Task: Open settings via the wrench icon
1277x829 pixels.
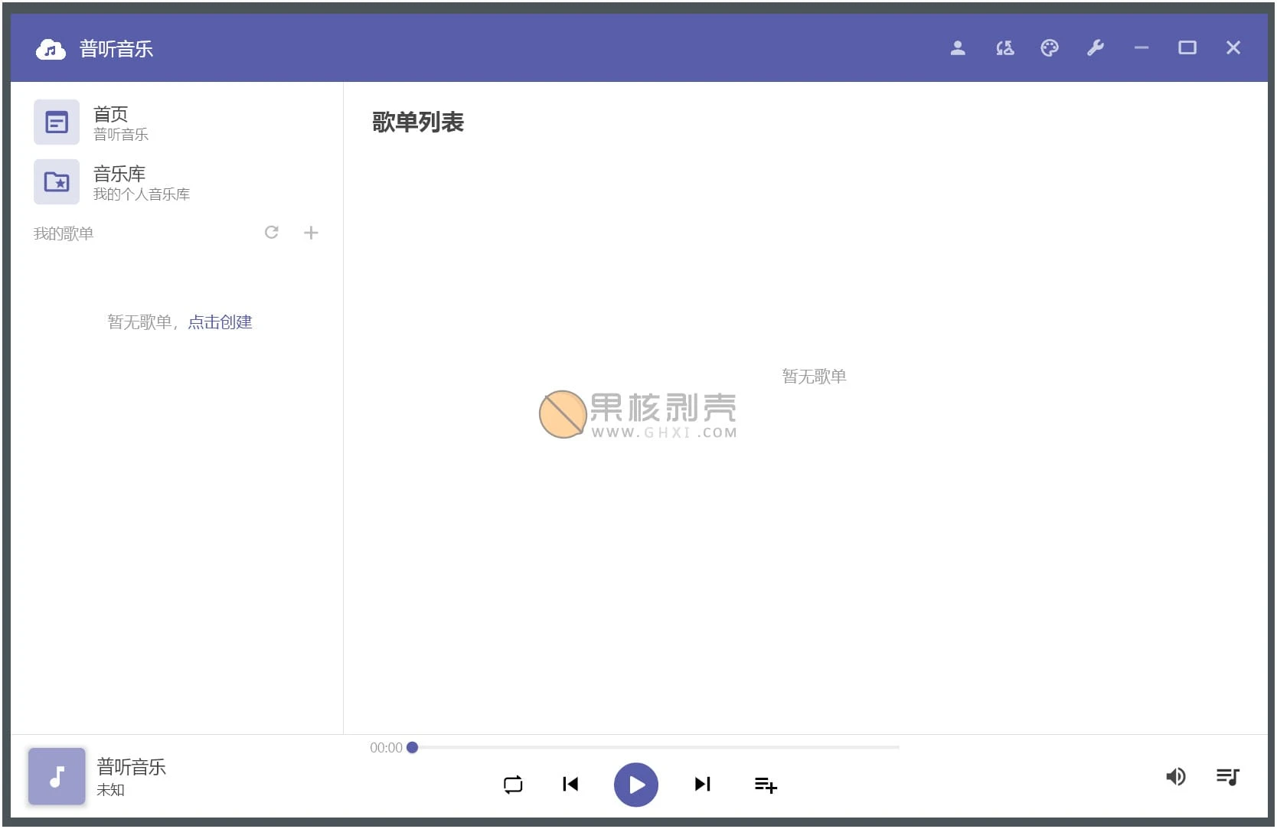Action: pos(1096,48)
